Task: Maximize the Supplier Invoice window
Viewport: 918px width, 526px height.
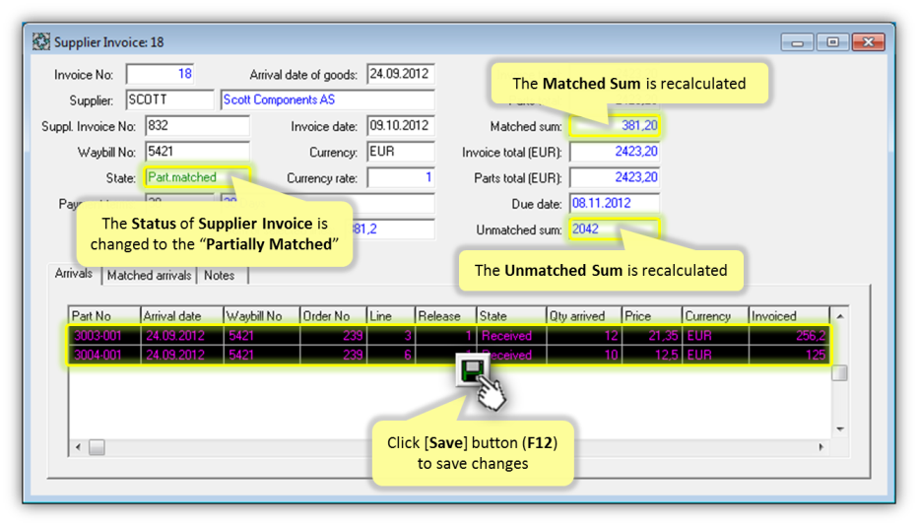Action: pos(832,42)
